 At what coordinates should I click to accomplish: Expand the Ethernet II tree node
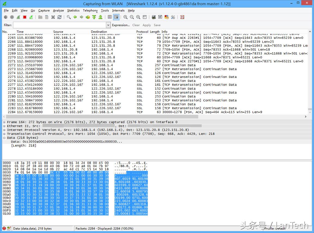(4, 126)
